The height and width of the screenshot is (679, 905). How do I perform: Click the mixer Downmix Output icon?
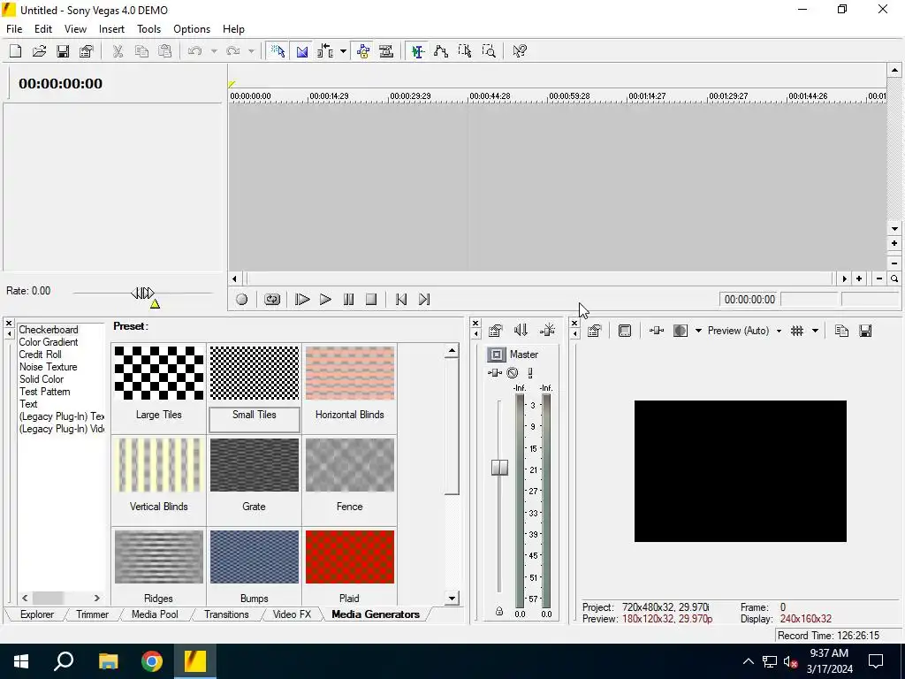(521, 331)
